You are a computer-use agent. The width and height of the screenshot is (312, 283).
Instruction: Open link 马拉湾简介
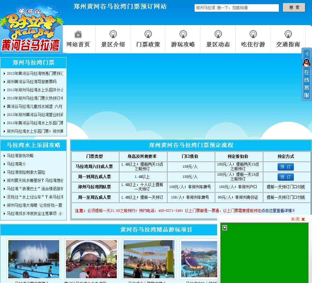[16, 164]
